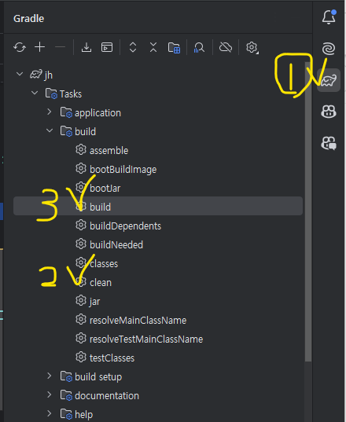Click the Collapse All icon
The width and height of the screenshot is (346, 422).
pos(153,47)
